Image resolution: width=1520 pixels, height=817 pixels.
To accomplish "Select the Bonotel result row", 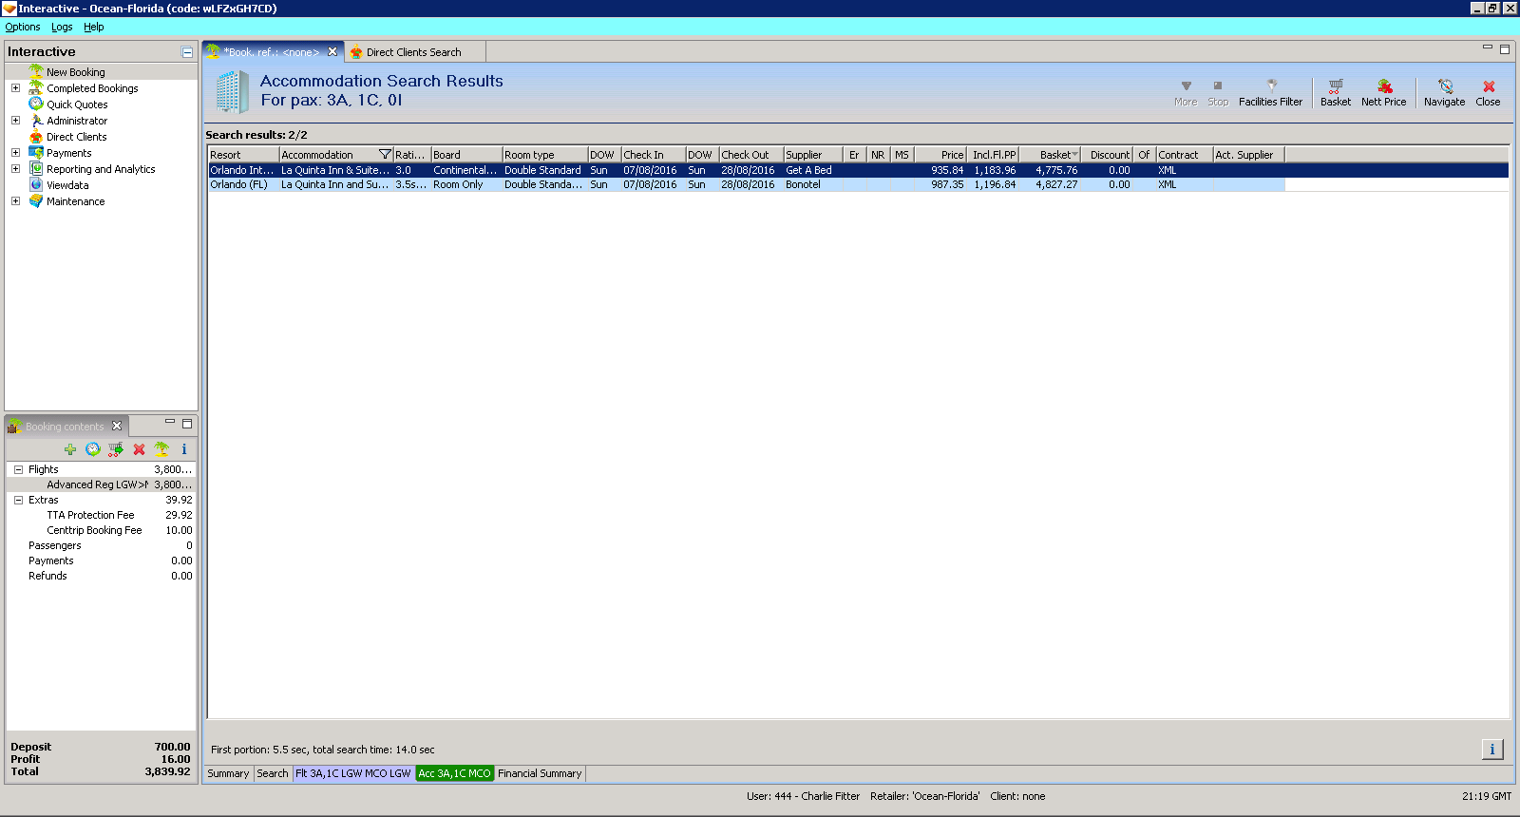I will pyautogui.click(x=747, y=184).
